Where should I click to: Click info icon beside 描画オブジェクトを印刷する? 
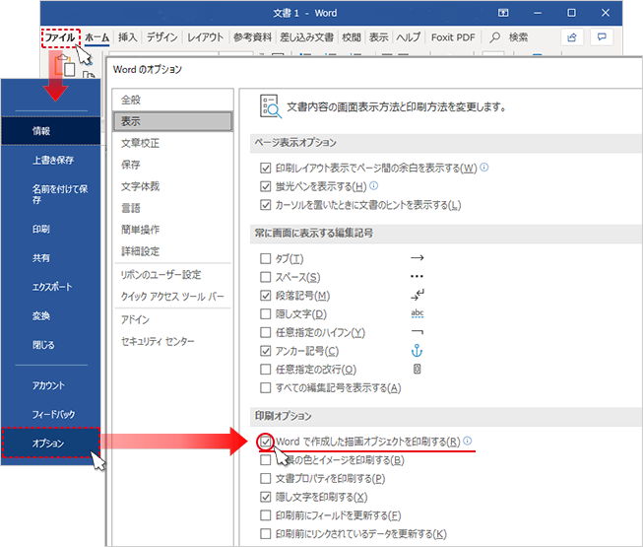coord(468,442)
